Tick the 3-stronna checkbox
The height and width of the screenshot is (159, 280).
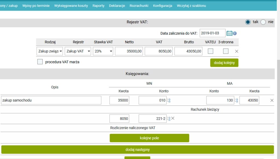coord(226,51)
